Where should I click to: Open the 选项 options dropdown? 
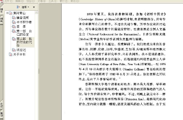25,7
